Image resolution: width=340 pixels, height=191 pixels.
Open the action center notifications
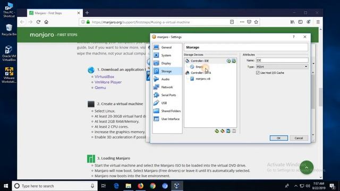(x=332, y=186)
